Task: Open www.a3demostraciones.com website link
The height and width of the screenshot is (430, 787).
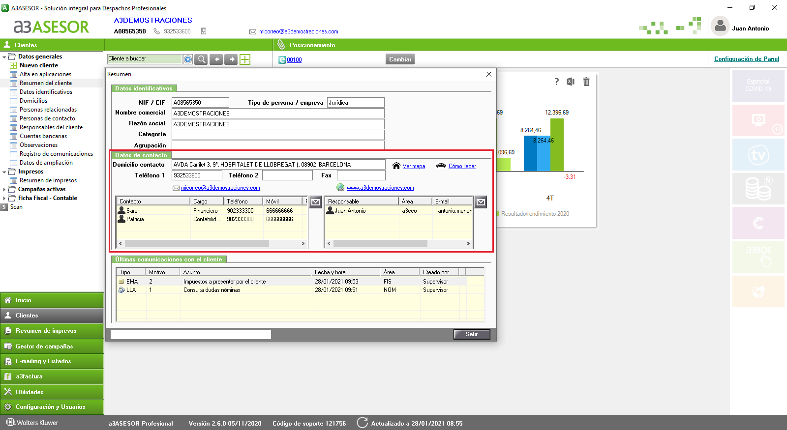Action: tap(380, 188)
